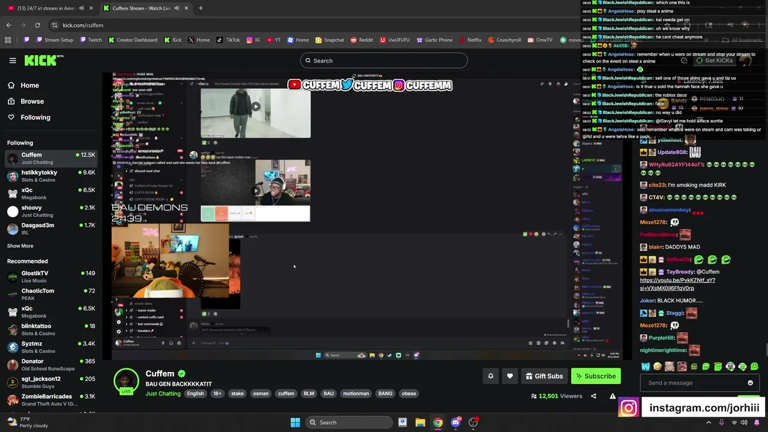Open the chat emote picker smiley
768x432 pixels.
750,383
